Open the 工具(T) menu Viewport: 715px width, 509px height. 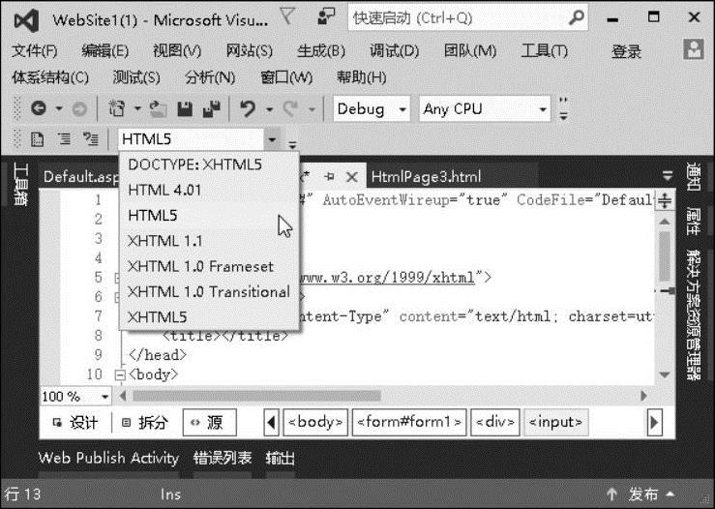click(x=545, y=50)
